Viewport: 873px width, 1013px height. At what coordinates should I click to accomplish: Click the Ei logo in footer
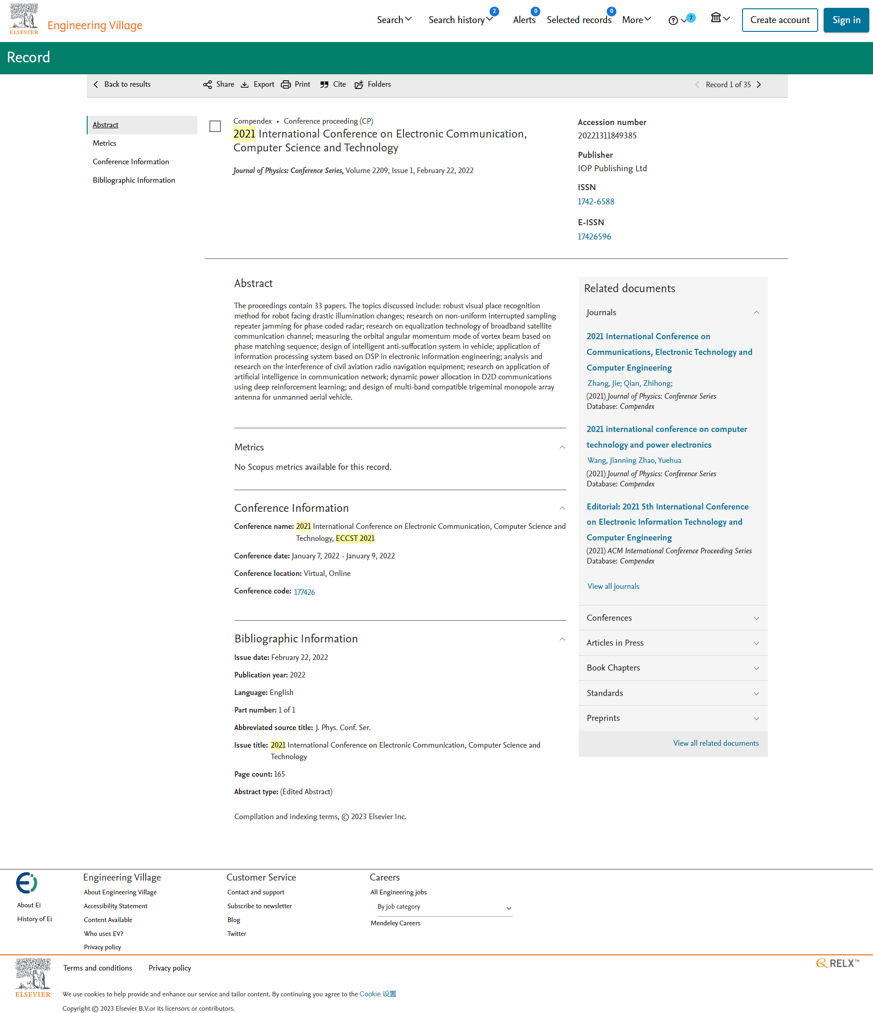coord(26,883)
